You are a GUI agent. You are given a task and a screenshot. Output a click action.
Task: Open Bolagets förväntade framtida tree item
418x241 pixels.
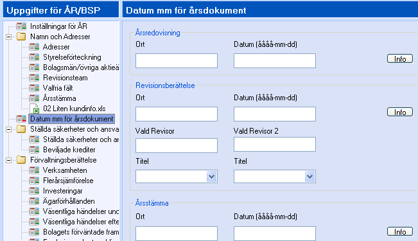[81, 232]
